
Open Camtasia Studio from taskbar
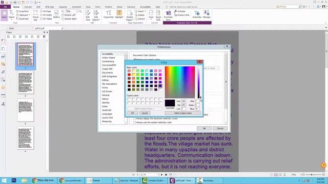(155, 180)
